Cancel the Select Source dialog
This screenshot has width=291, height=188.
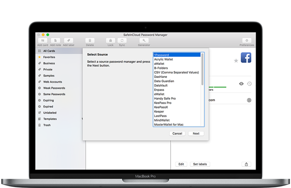(177, 134)
